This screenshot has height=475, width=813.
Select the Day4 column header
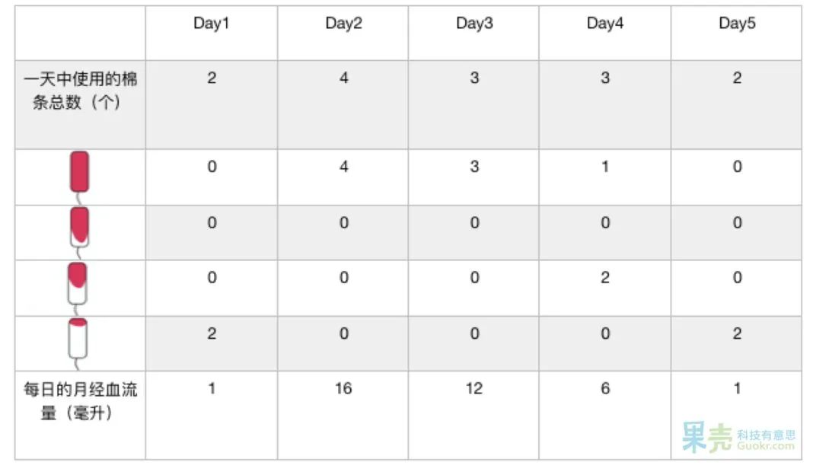tap(605, 24)
